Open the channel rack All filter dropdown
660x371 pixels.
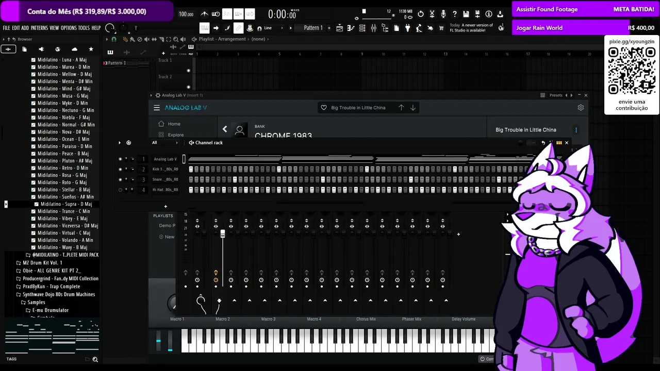[165, 143]
